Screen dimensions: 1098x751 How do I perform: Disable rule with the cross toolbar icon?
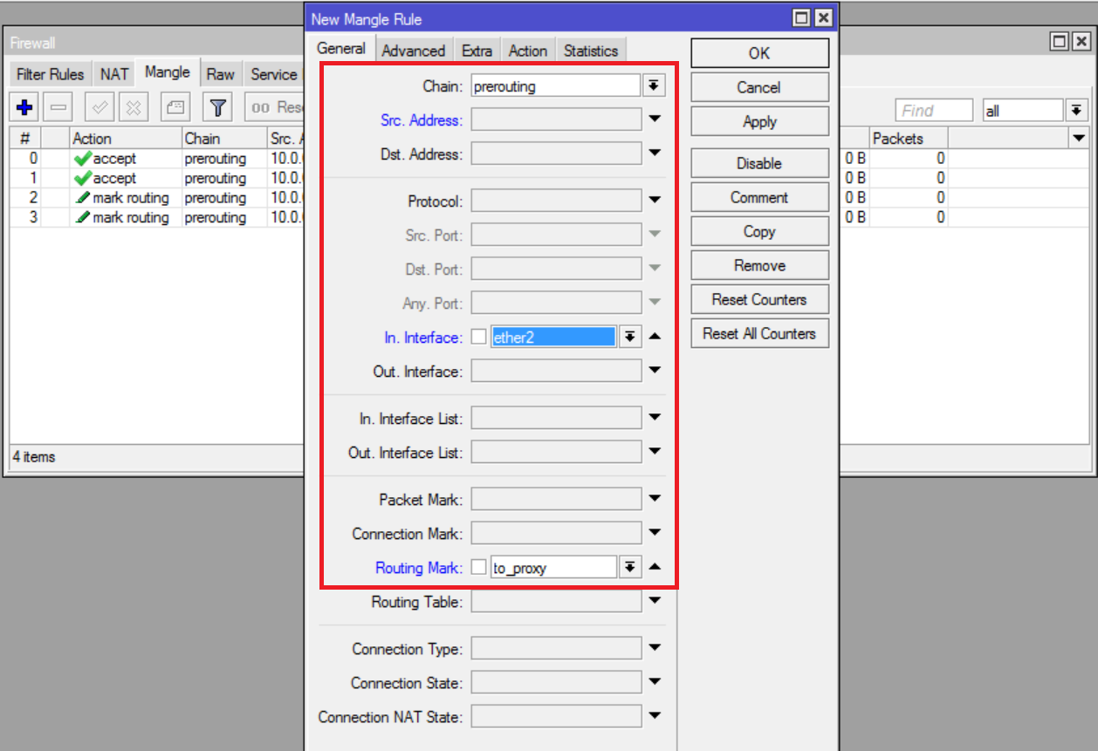[x=133, y=108]
